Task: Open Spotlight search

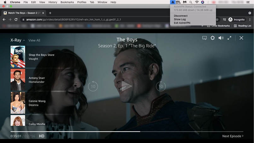Action: click(191, 2)
